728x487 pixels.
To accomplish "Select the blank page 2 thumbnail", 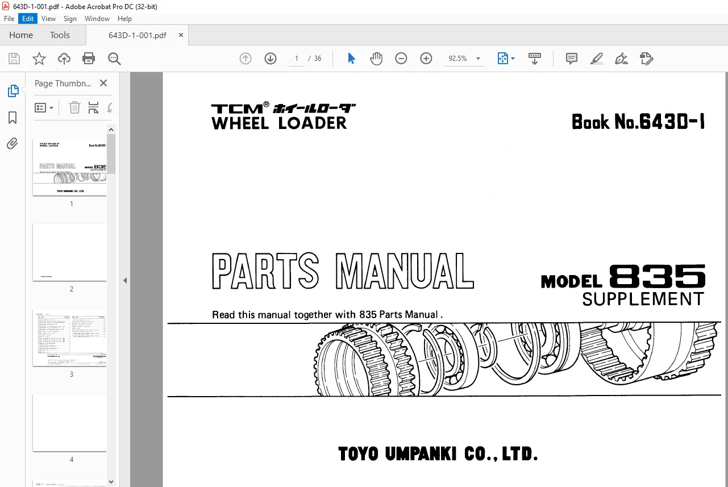I will [x=70, y=252].
